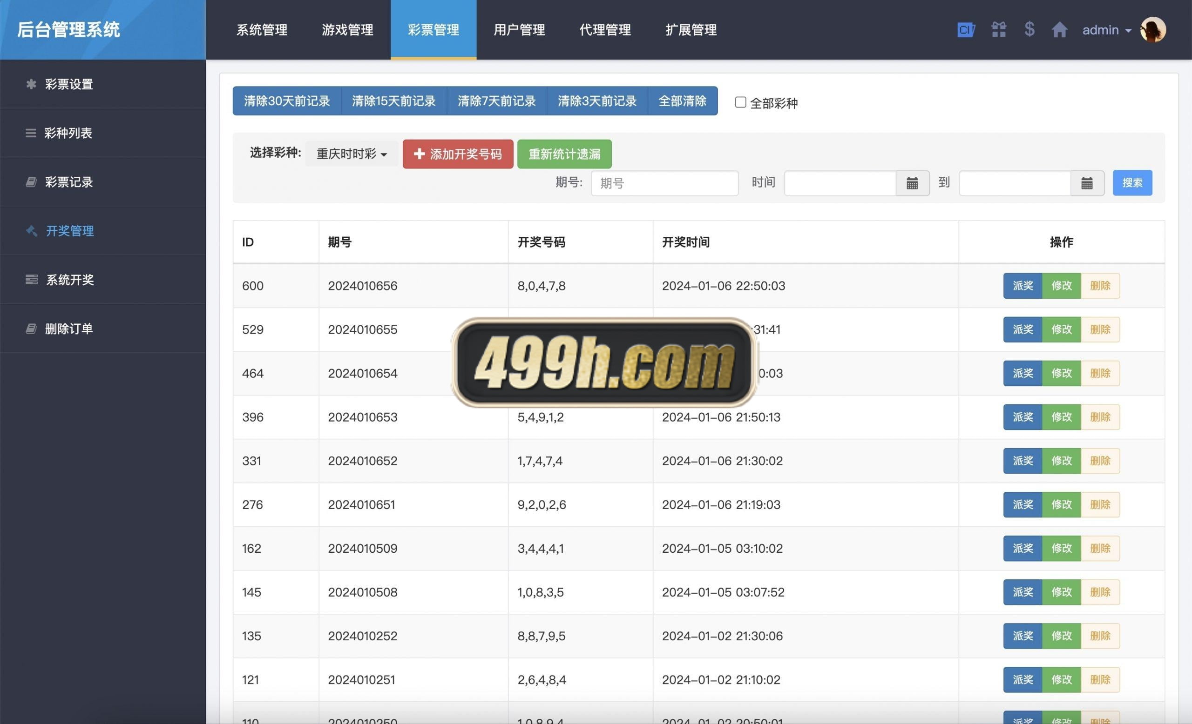
Task: Click 全部清除 button
Action: pyautogui.click(x=683, y=101)
